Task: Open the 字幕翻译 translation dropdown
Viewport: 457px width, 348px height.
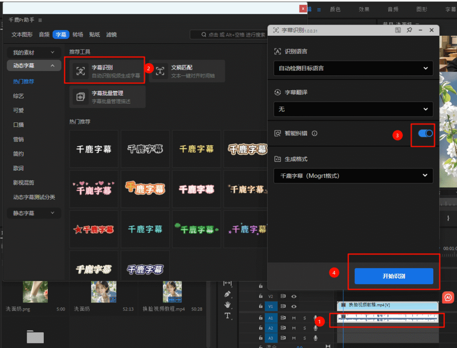Action: point(353,109)
